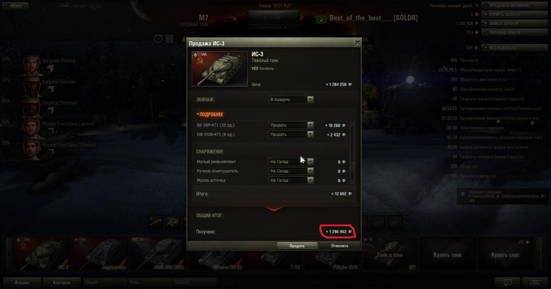
Task: Open the sell dropdown for ОФ УОФ-471 shells
Action: pos(291,134)
